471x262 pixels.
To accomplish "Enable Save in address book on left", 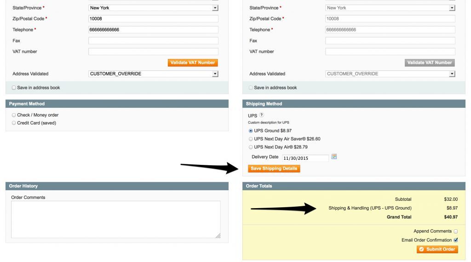I will point(14,87).
